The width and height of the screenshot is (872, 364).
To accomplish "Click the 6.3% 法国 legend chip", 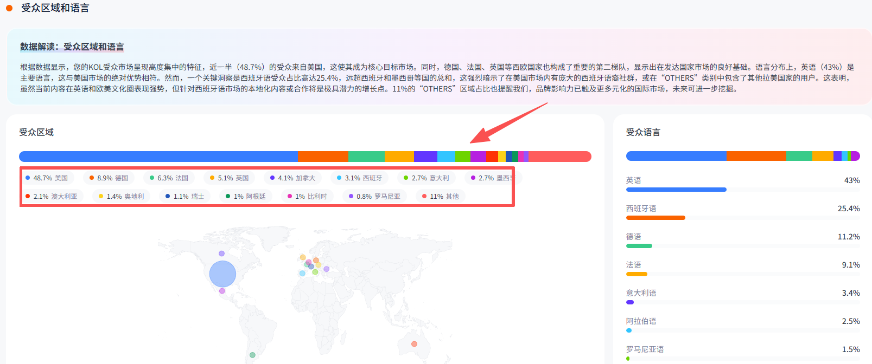I will click(x=169, y=178).
